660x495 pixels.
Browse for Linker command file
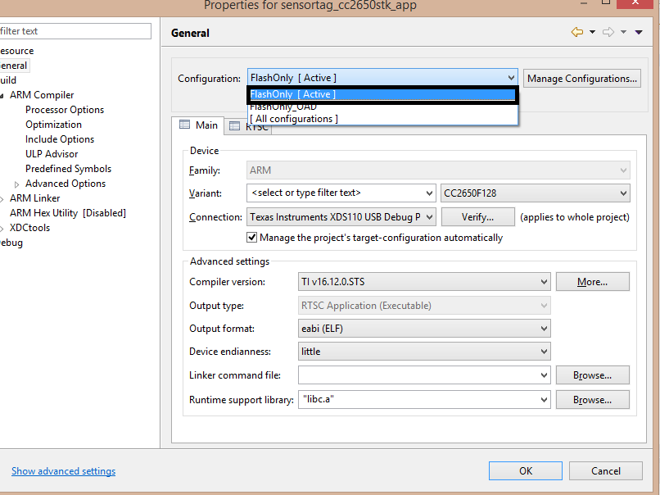(592, 375)
